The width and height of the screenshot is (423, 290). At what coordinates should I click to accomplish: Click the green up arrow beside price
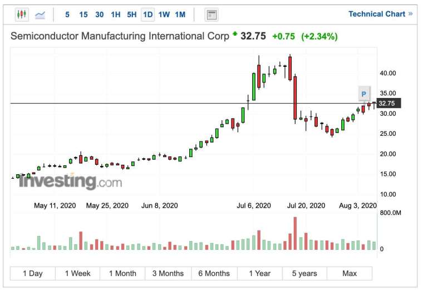[235, 34]
